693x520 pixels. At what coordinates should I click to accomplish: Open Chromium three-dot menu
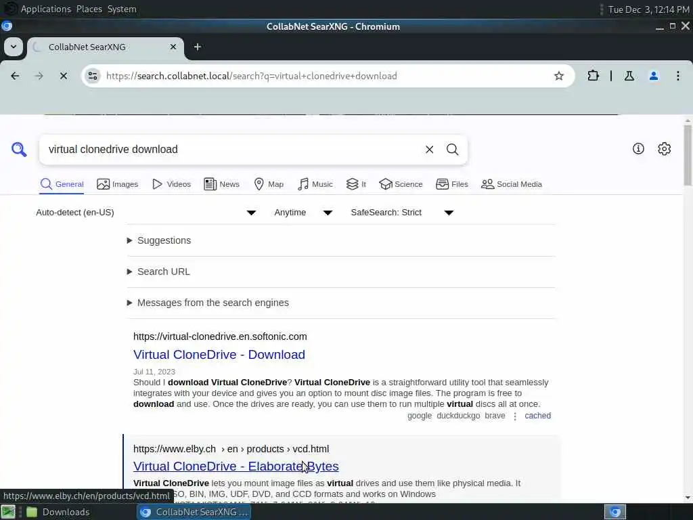677,76
